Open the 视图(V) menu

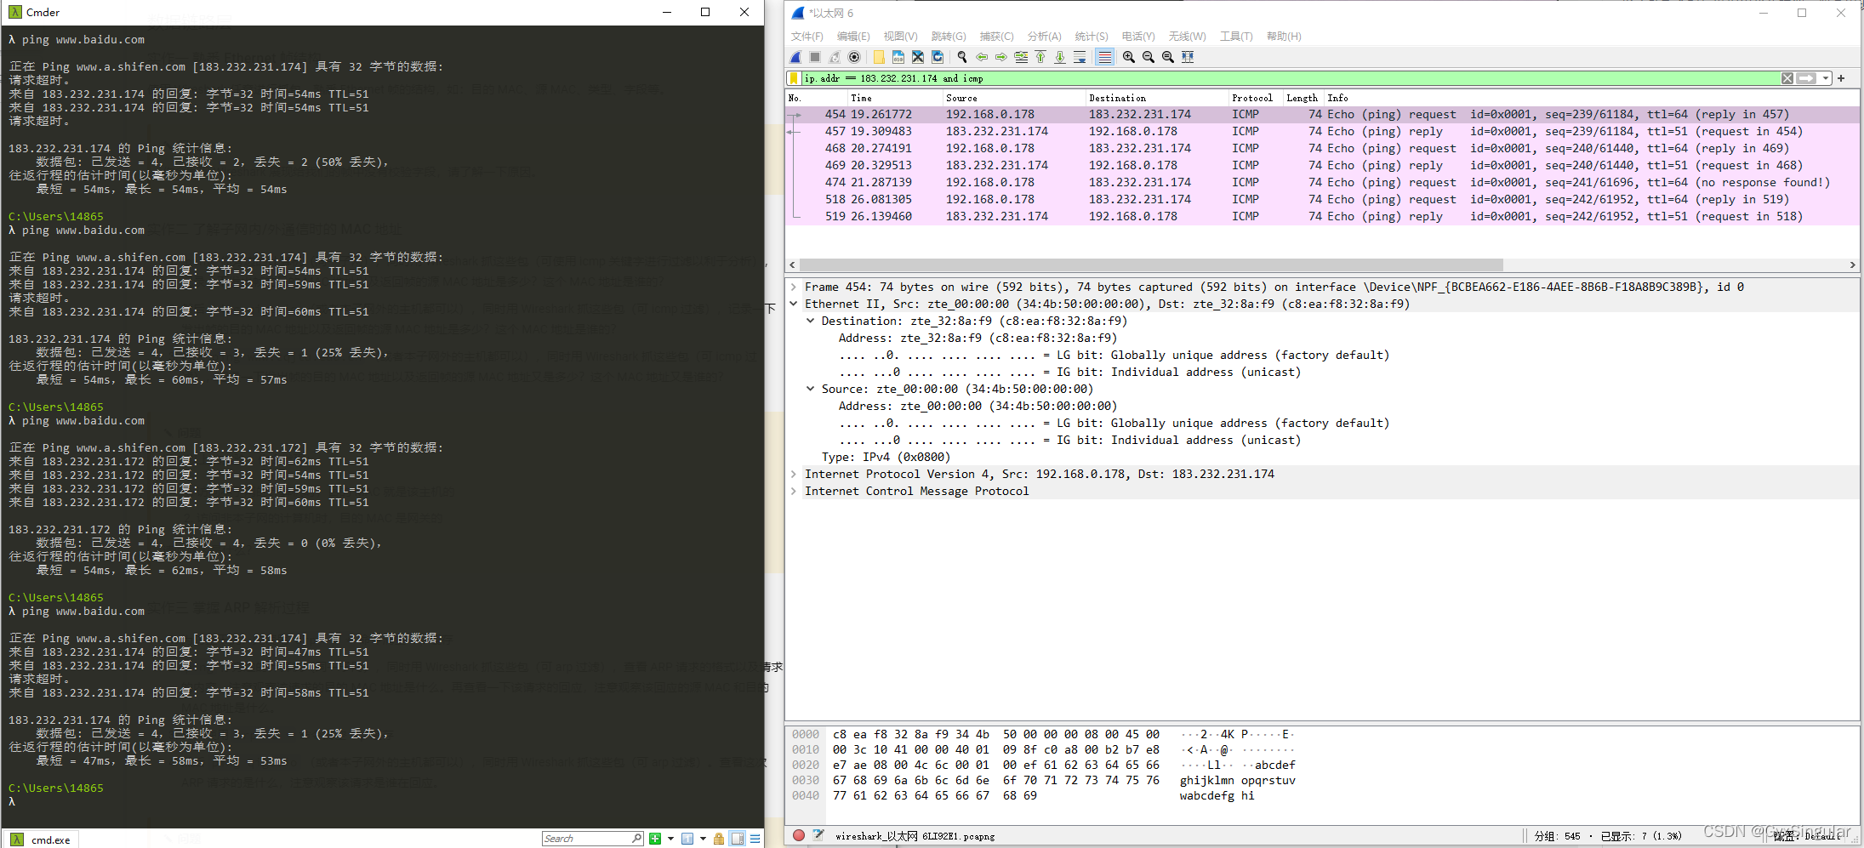point(900,37)
